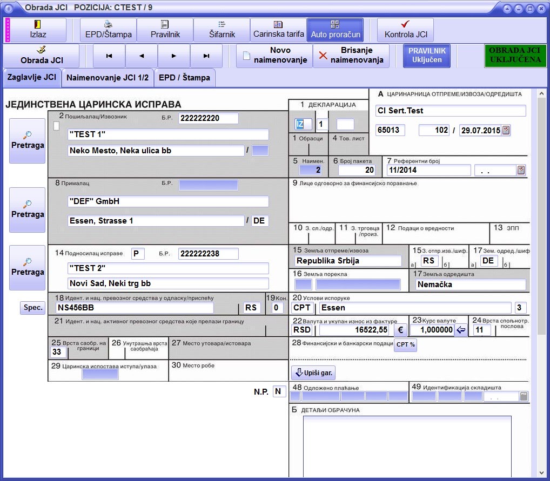Open warehouse identification calendar icon
Viewport: 550px width, 481px height.
click(524, 396)
